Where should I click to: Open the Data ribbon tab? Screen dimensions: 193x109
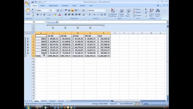click(x=74, y=5)
